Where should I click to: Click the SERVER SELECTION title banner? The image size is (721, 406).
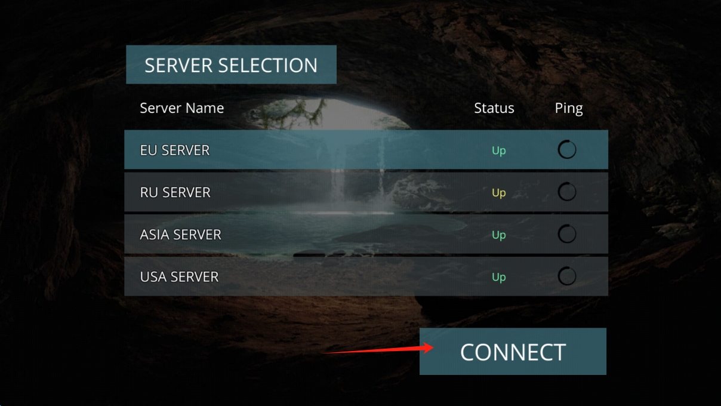(x=231, y=64)
